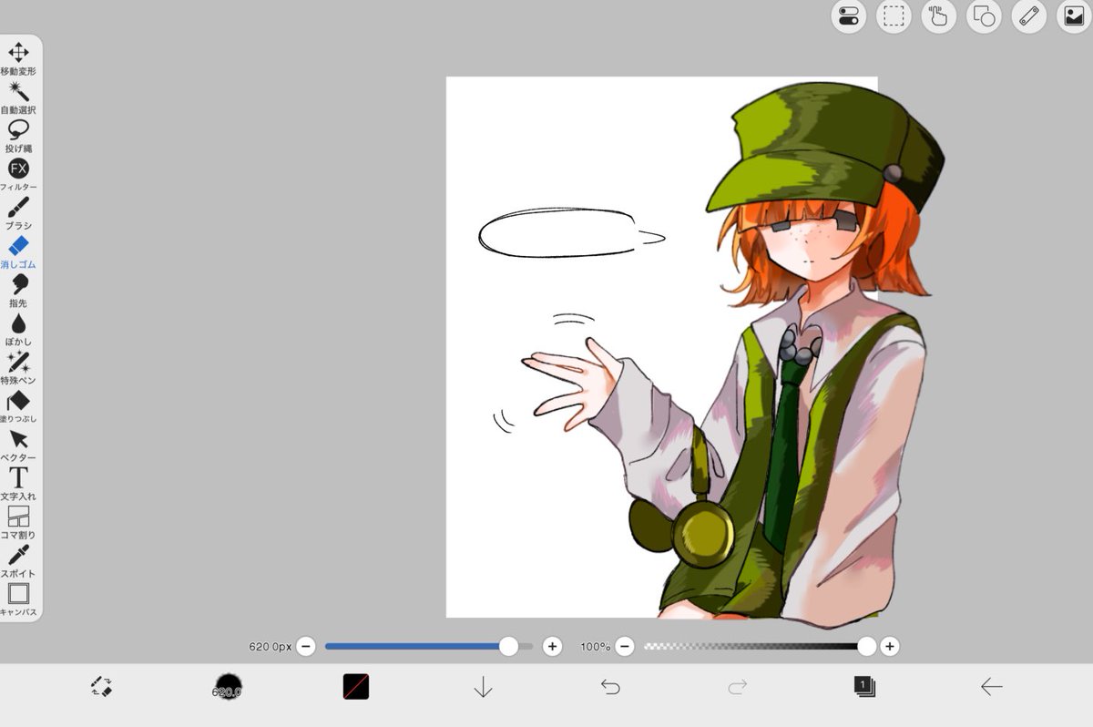1093x727 pixels.
Task: Decrease brush size with minus button
Action: click(x=306, y=647)
